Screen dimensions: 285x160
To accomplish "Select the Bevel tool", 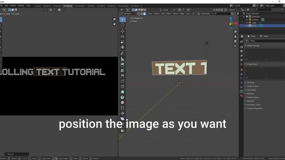I will (x=122, y=76).
